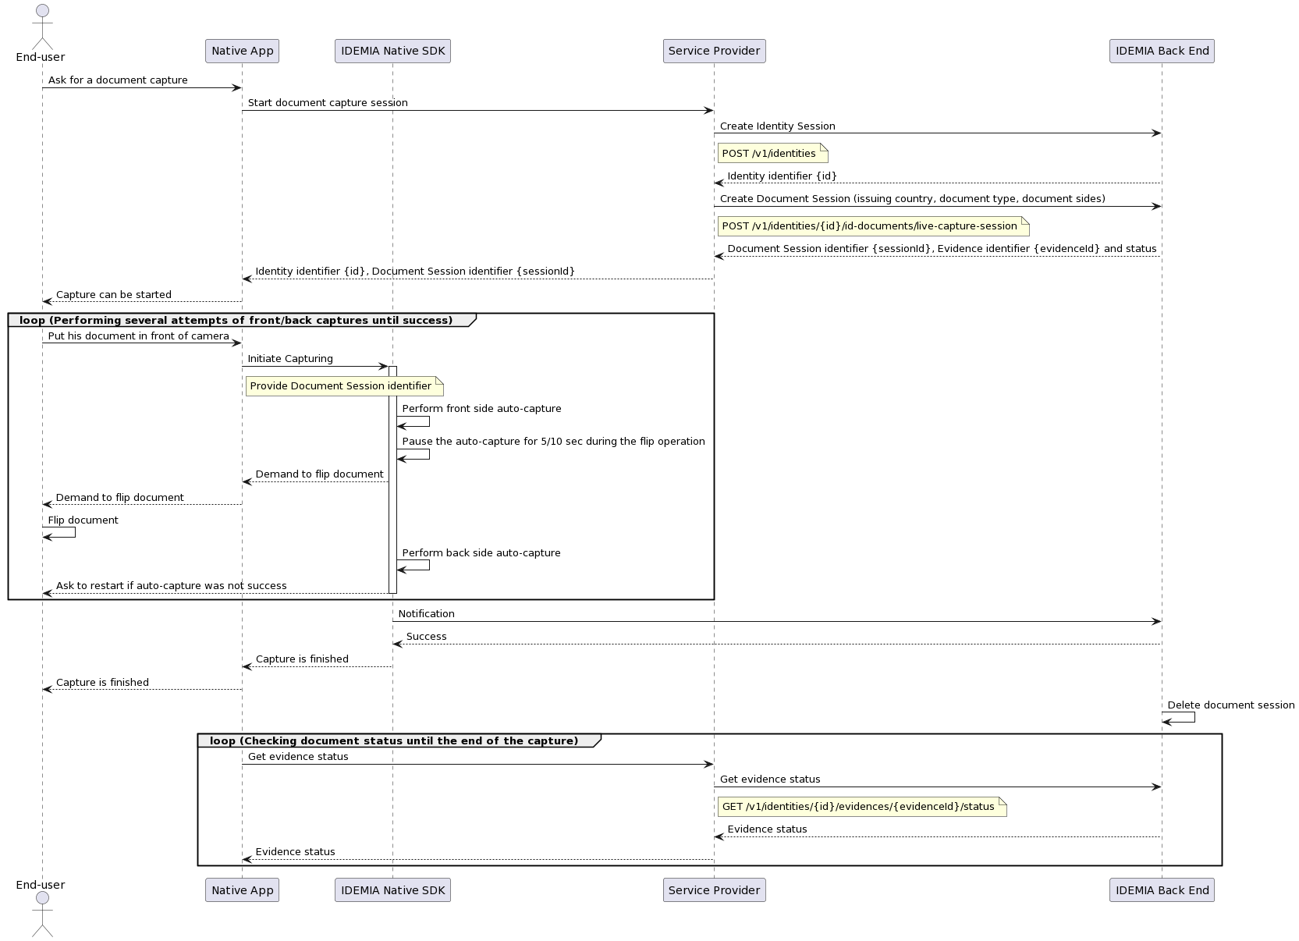Click 'Capture is finished' to End-user
Viewport: 1299px width, 941px height.
(x=102, y=683)
